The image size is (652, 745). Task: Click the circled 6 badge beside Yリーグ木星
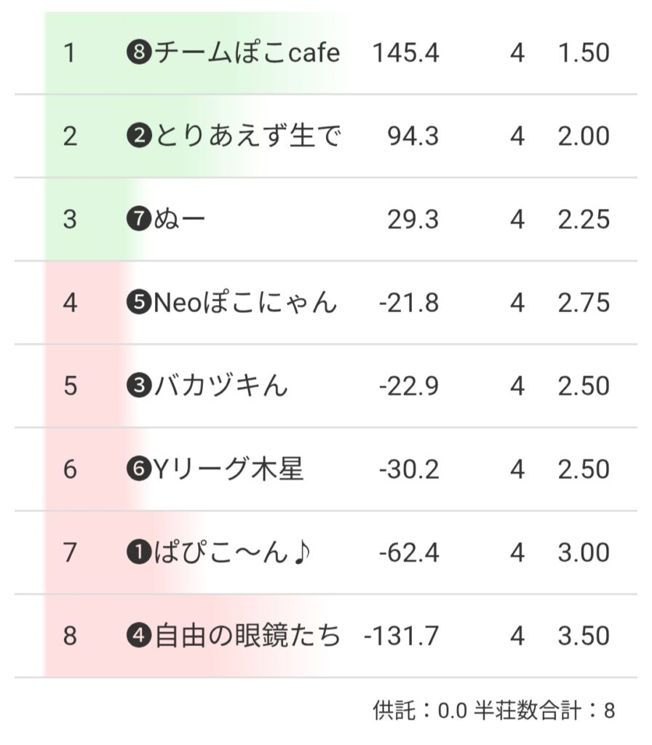138,470
